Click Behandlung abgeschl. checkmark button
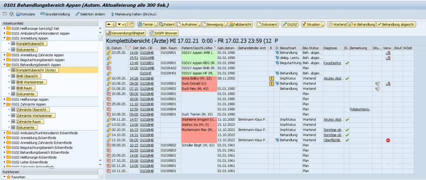426x180 pixels. [x=396, y=24]
